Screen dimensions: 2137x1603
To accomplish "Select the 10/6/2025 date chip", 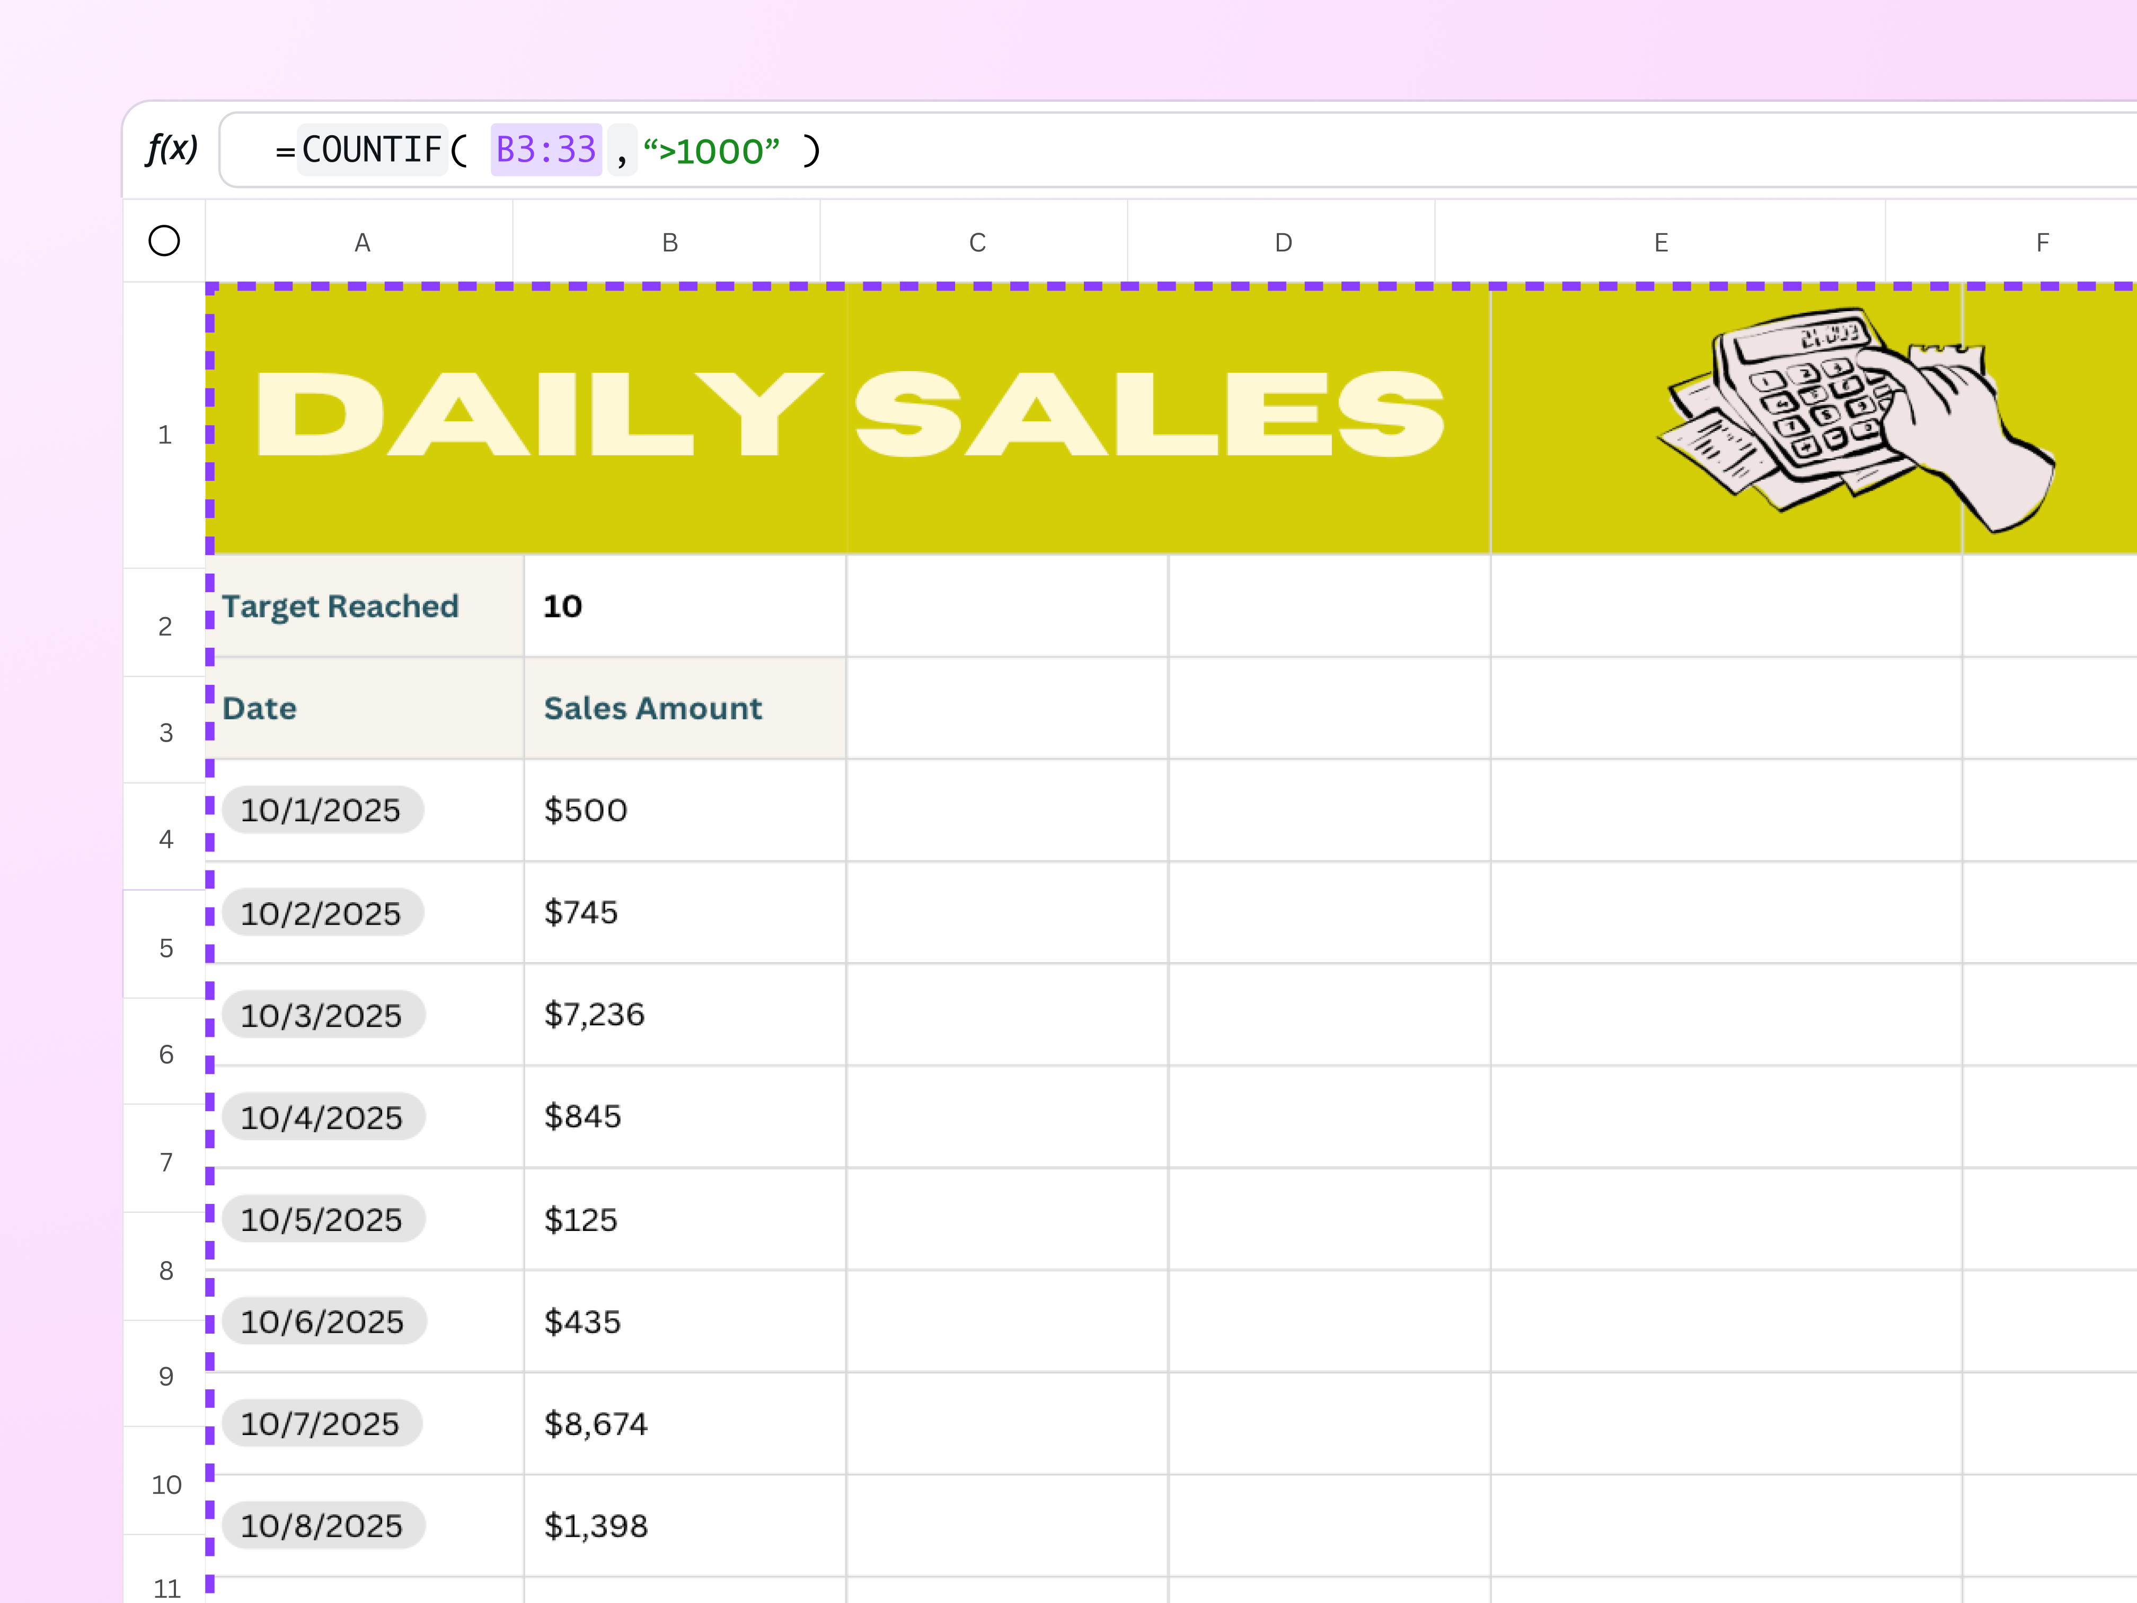I will (x=324, y=1321).
